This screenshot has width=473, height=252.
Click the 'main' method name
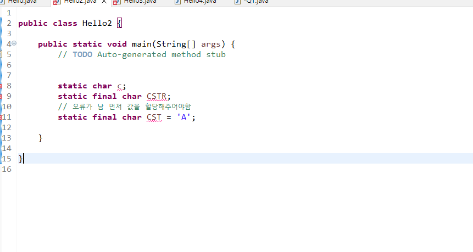pyautogui.click(x=142, y=44)
